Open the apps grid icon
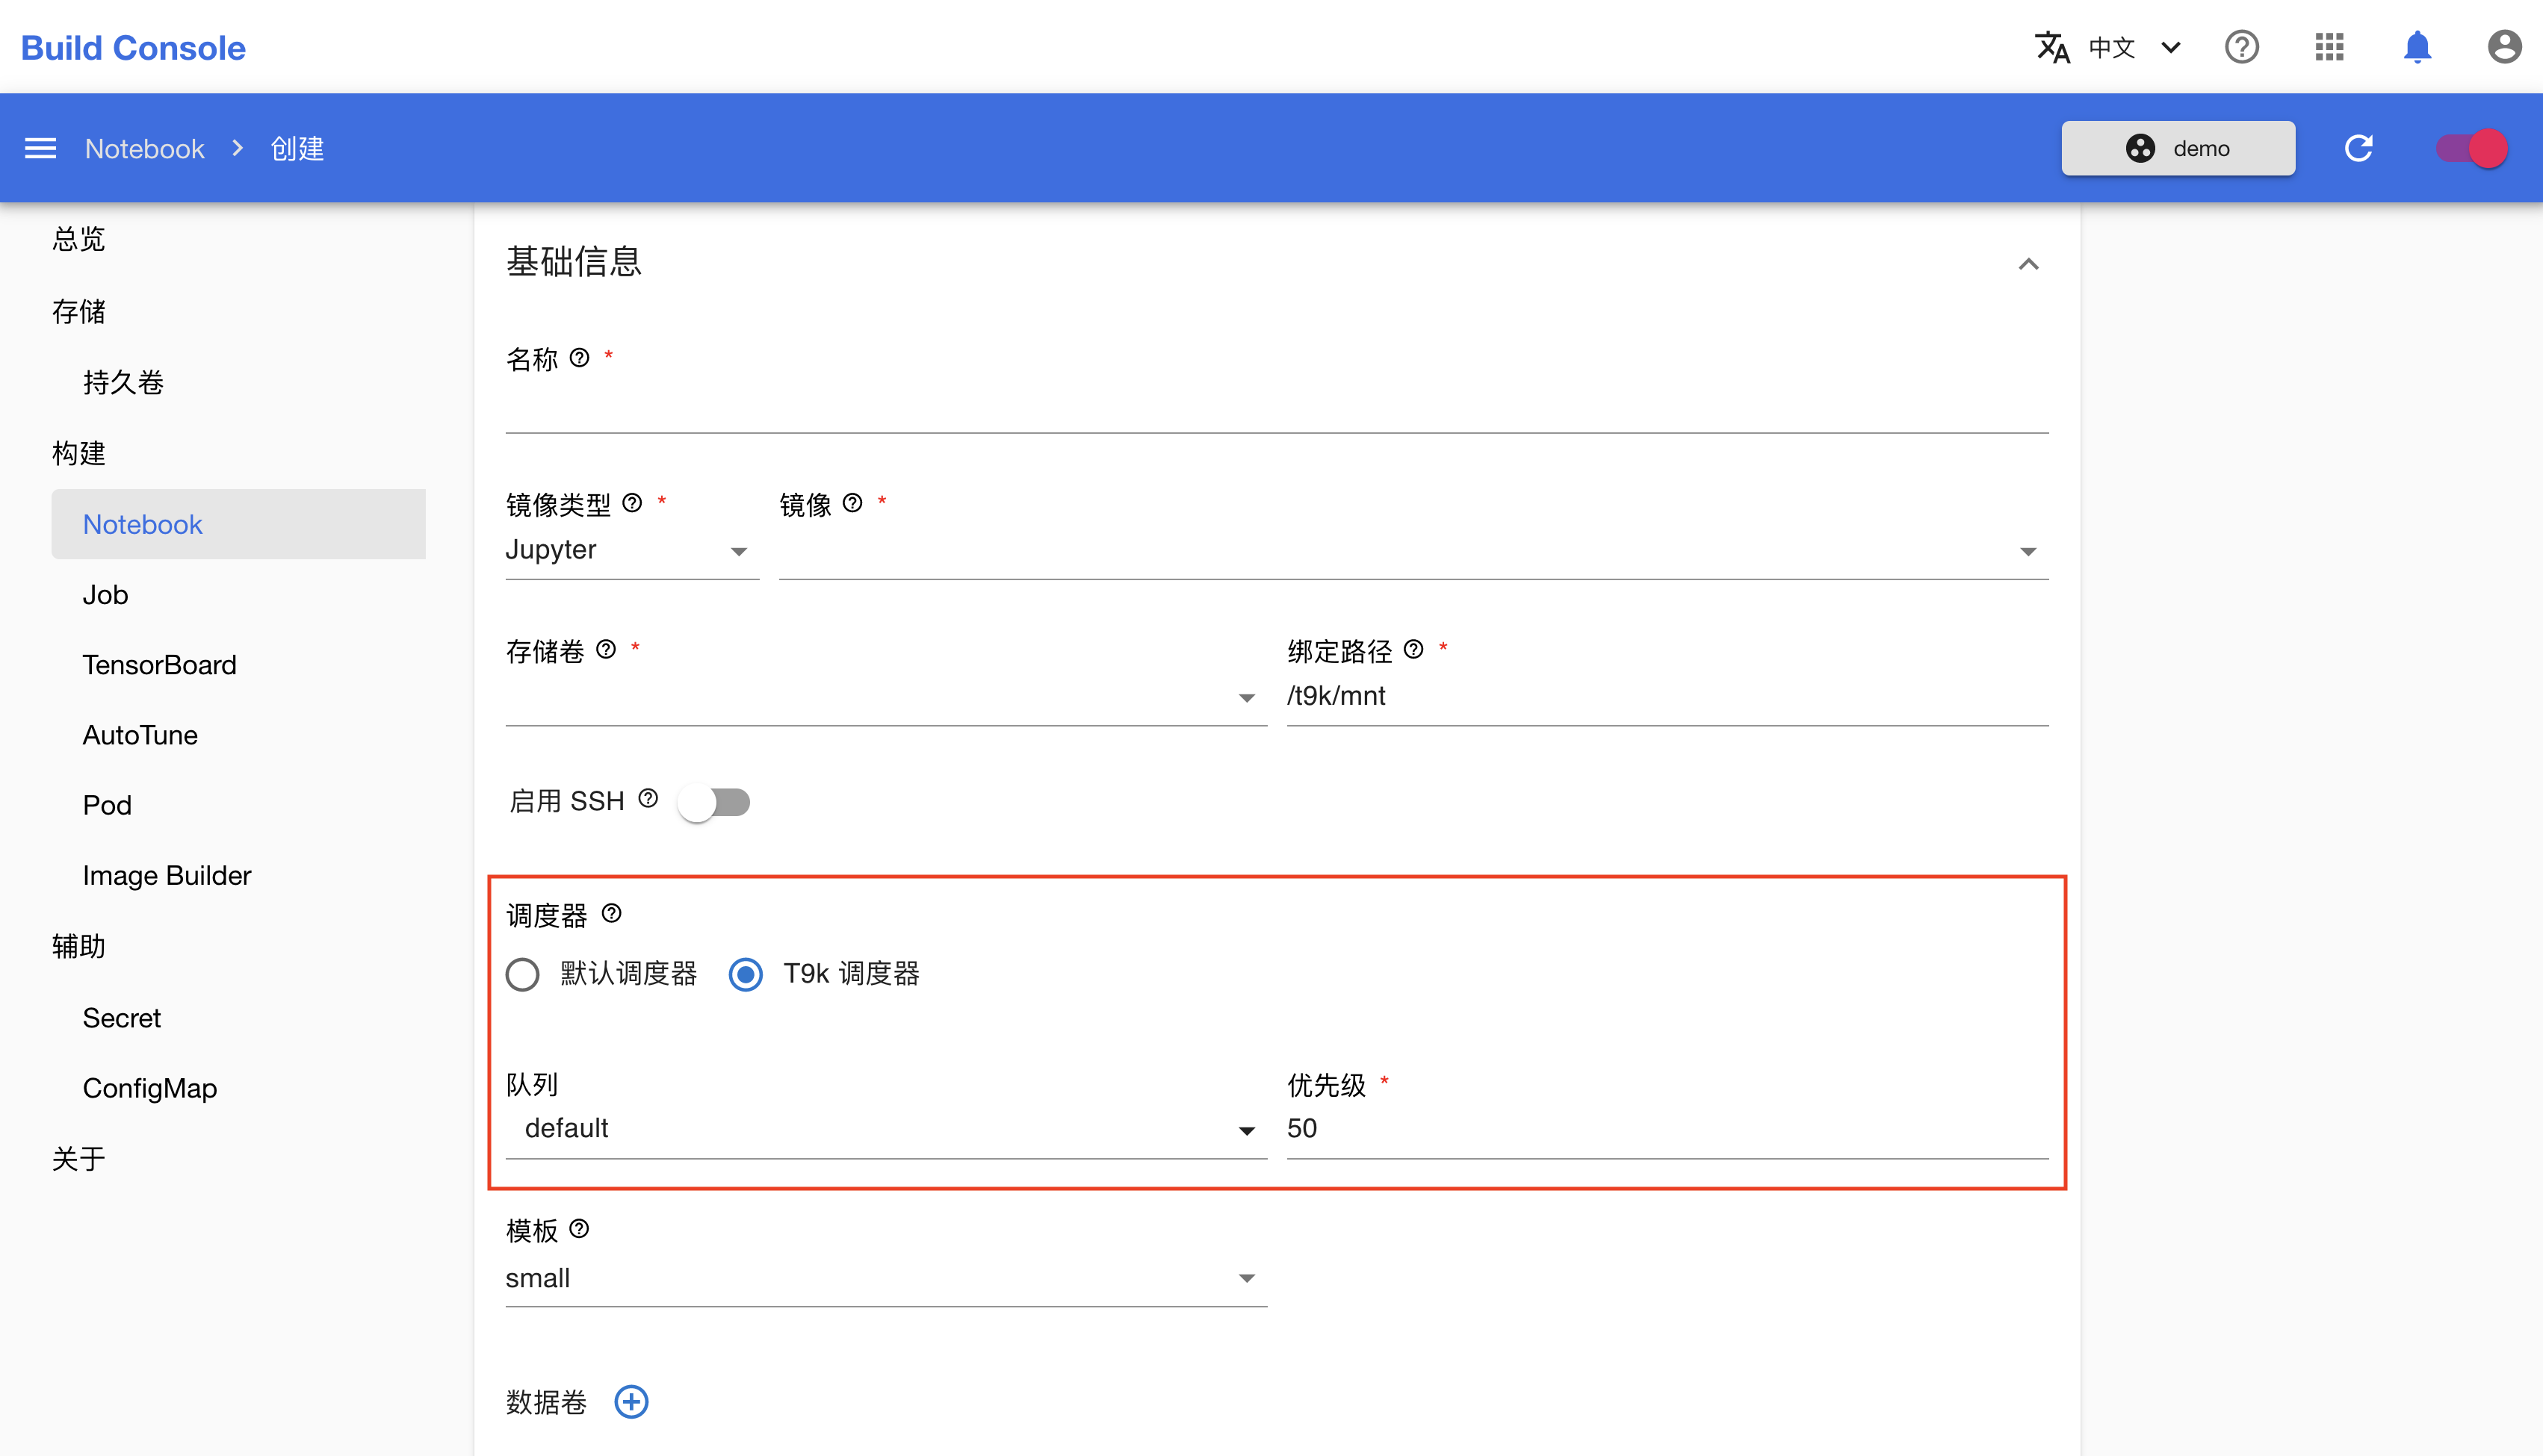 pos(2329,47)
